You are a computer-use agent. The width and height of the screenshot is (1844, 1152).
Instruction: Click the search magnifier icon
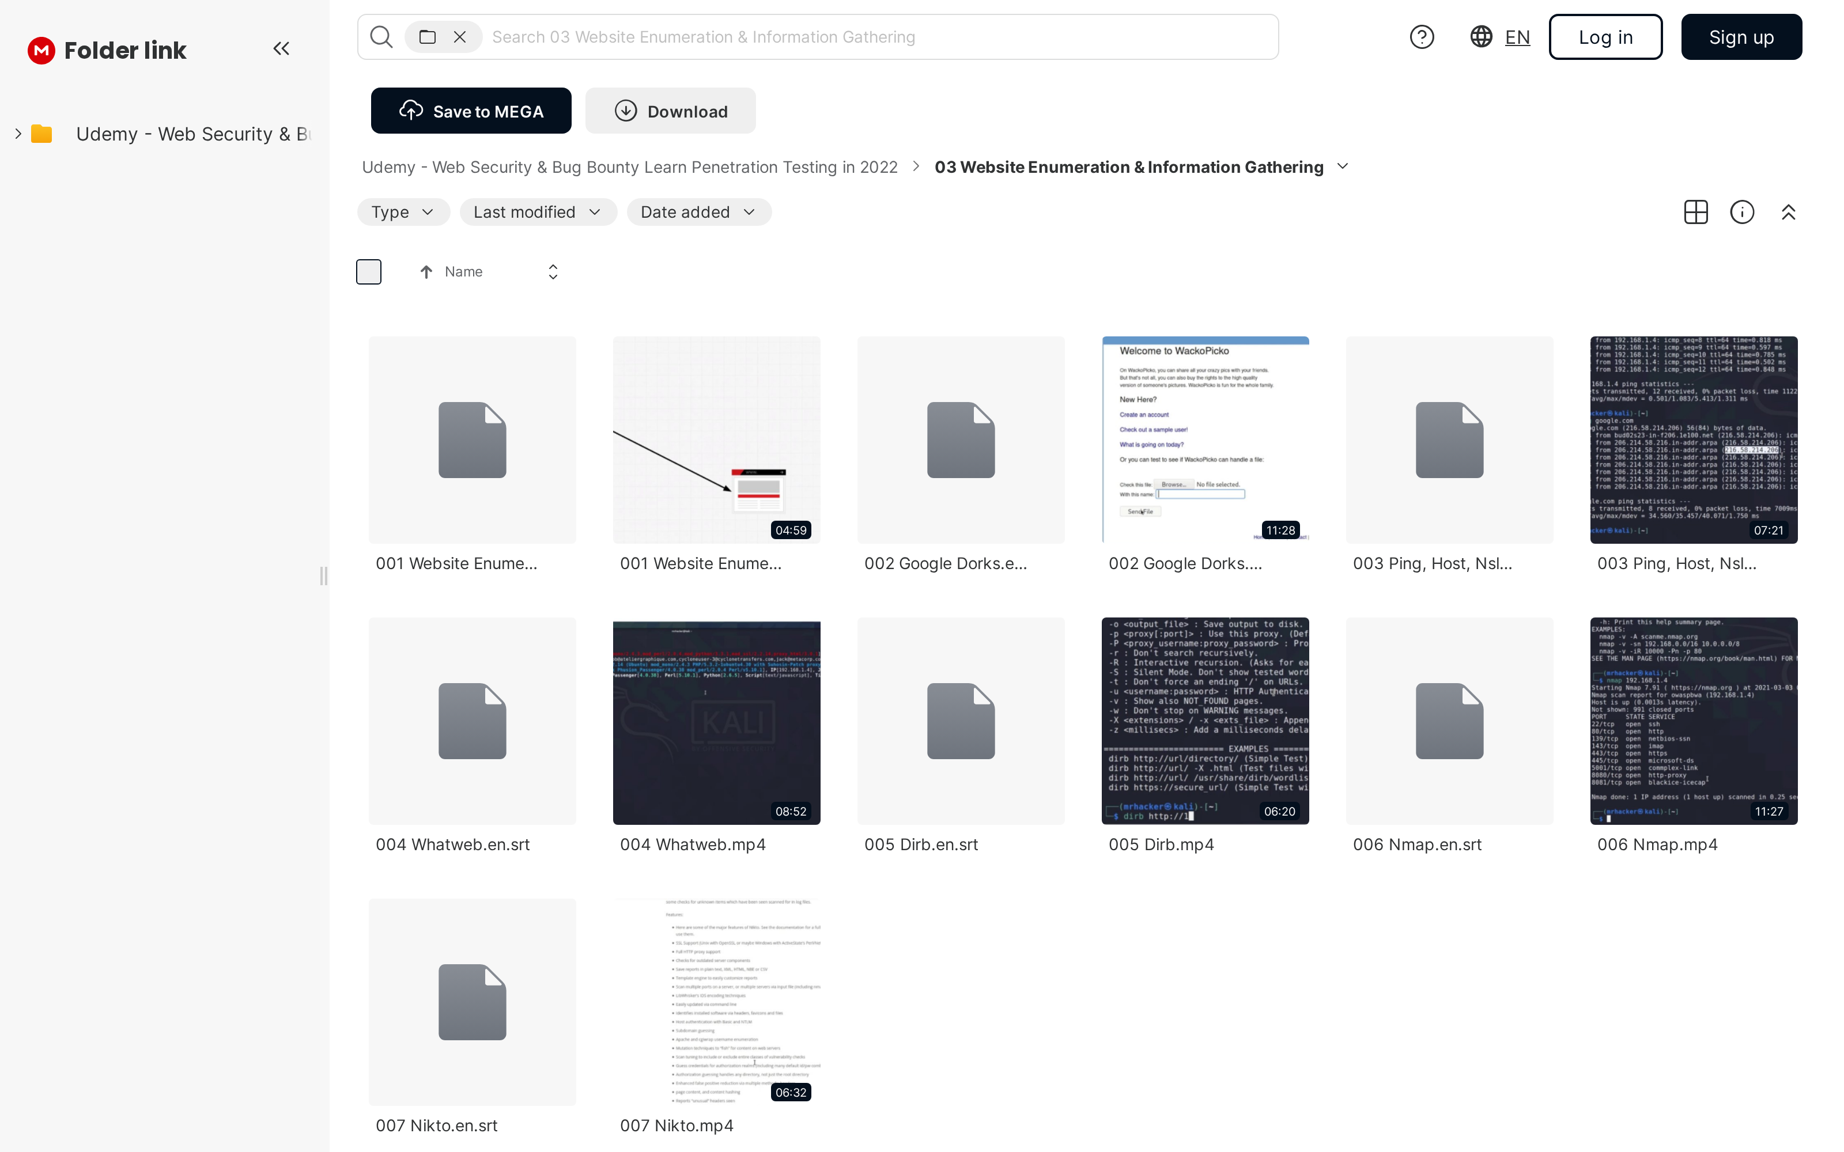[x=381, y=36]
